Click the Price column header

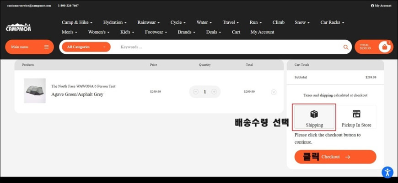coord(153,65)
